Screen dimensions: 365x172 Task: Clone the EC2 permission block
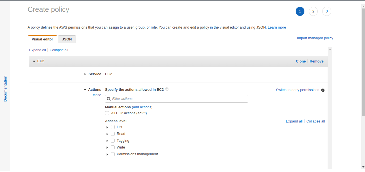coord(301,61)
